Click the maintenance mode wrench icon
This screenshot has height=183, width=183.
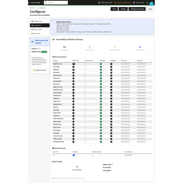[115, 3]
